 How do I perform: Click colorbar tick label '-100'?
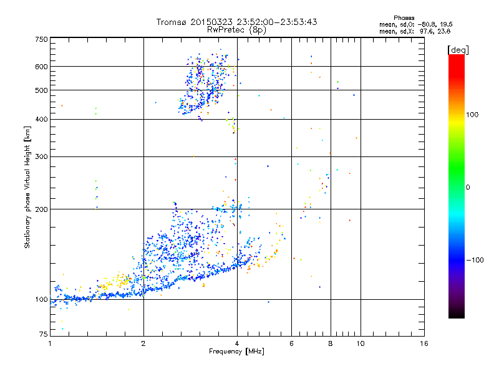coord(475,260)
